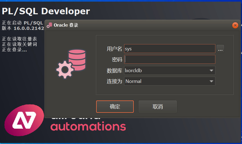Expand the database dropdown arrow
This screenshot has width=242, height=144.
pyautogui.click(x=211, y=71)
